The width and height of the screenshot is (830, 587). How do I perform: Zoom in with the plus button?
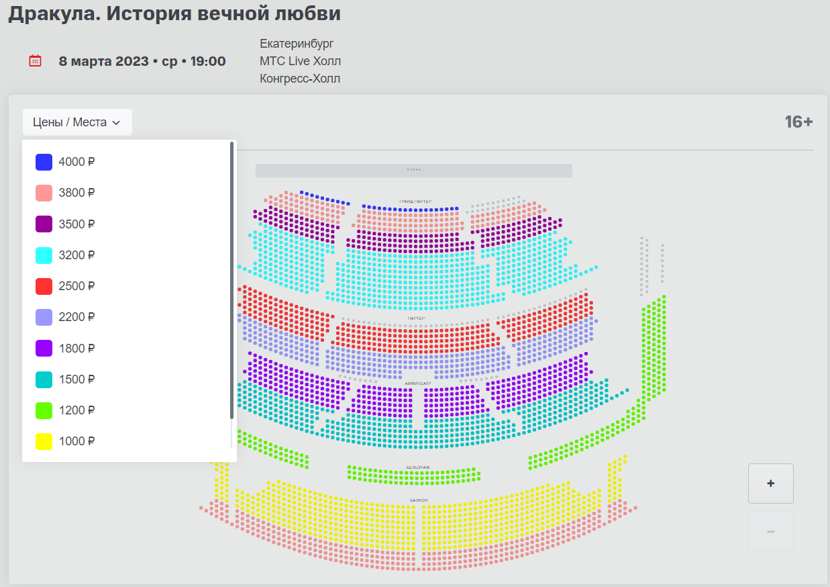click(770, 483)
